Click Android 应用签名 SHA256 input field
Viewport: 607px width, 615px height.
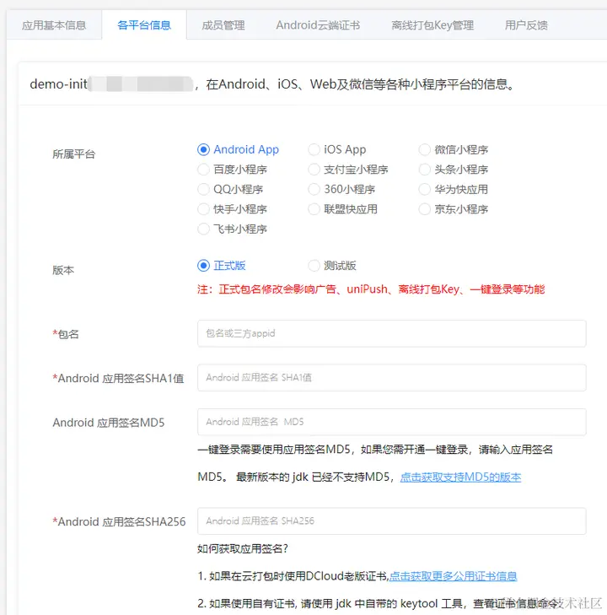point(391,521)
